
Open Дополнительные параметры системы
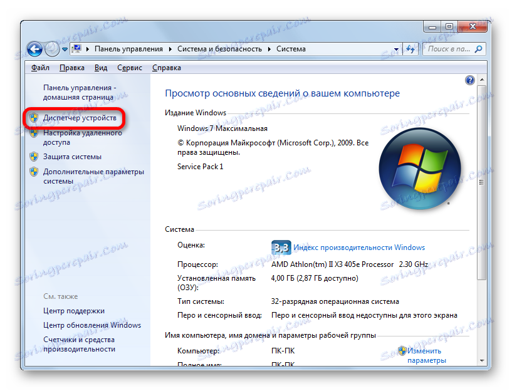(x=93, y=176)
